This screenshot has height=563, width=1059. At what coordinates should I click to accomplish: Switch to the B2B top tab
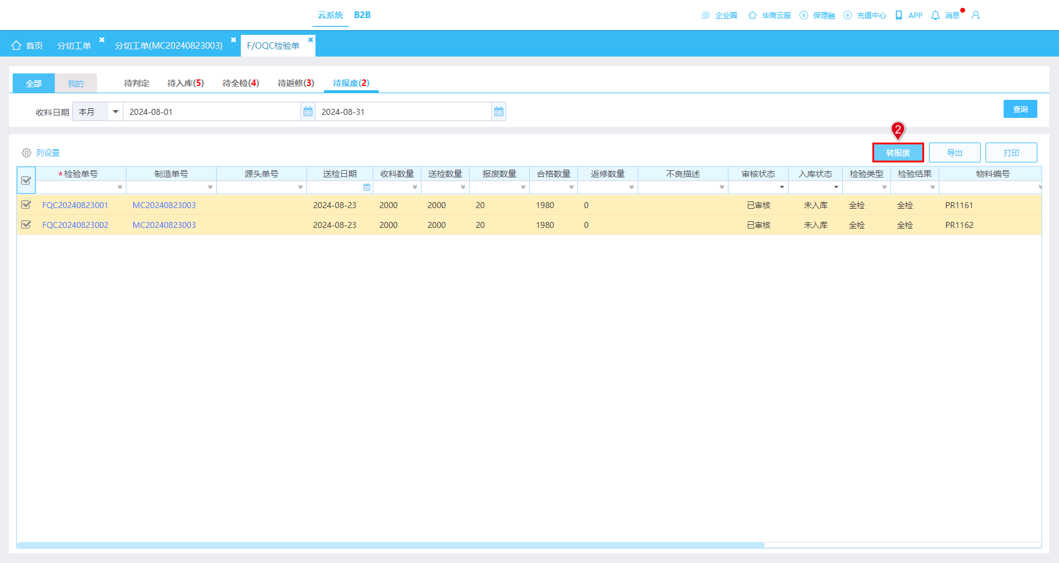pos(362,15)
